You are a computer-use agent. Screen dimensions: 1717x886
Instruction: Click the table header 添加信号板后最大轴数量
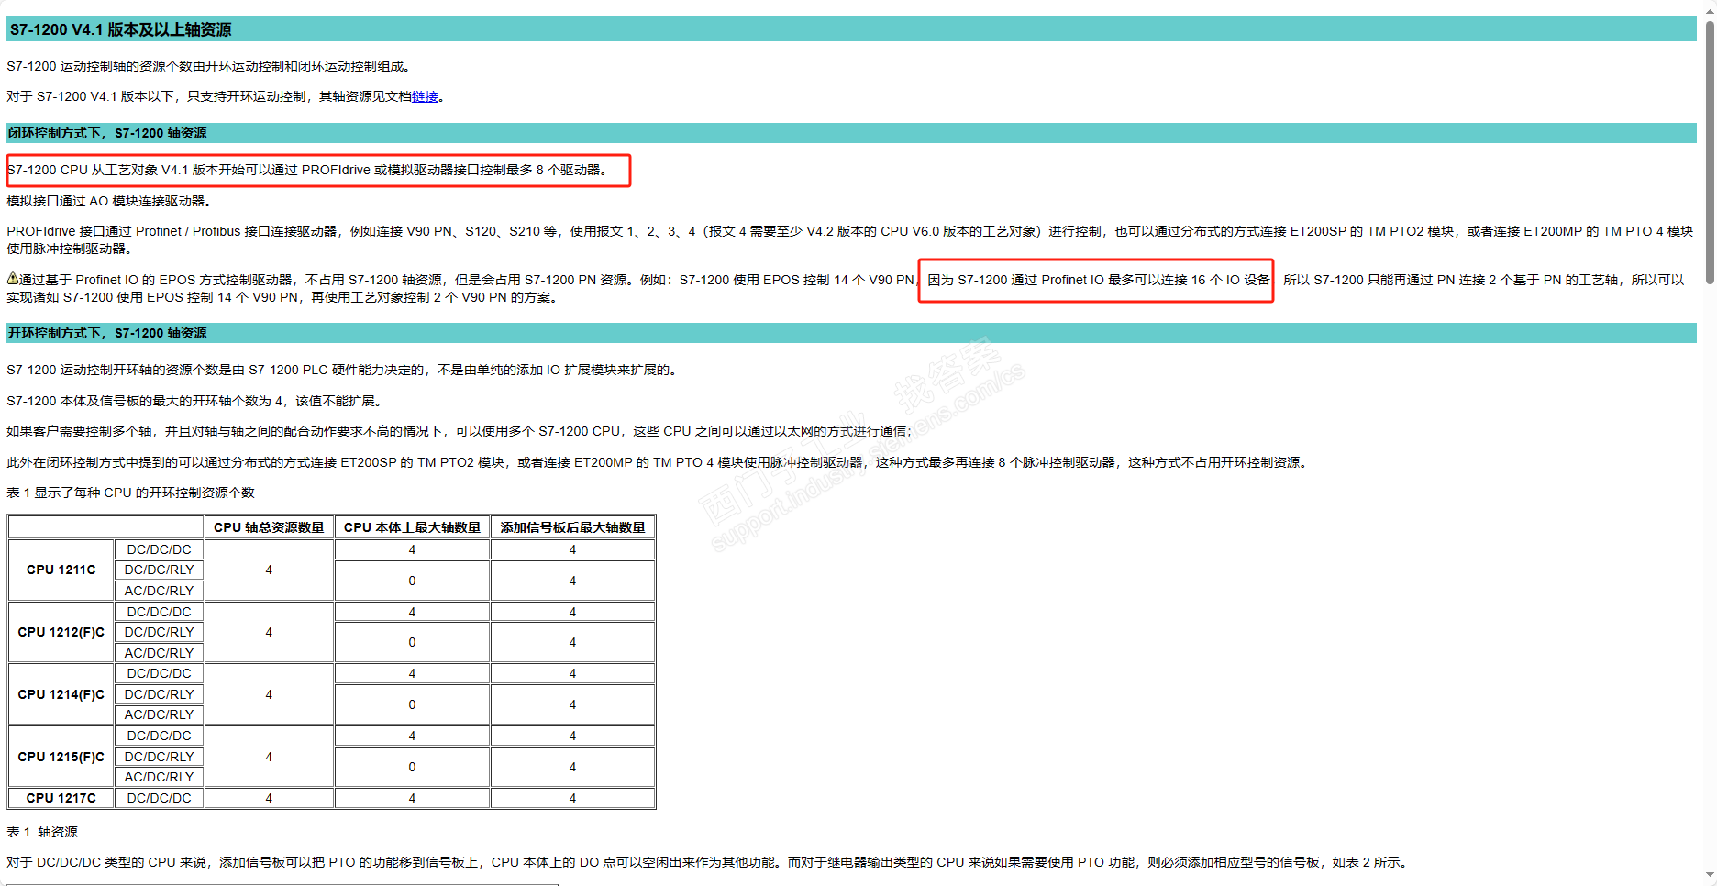572,527
